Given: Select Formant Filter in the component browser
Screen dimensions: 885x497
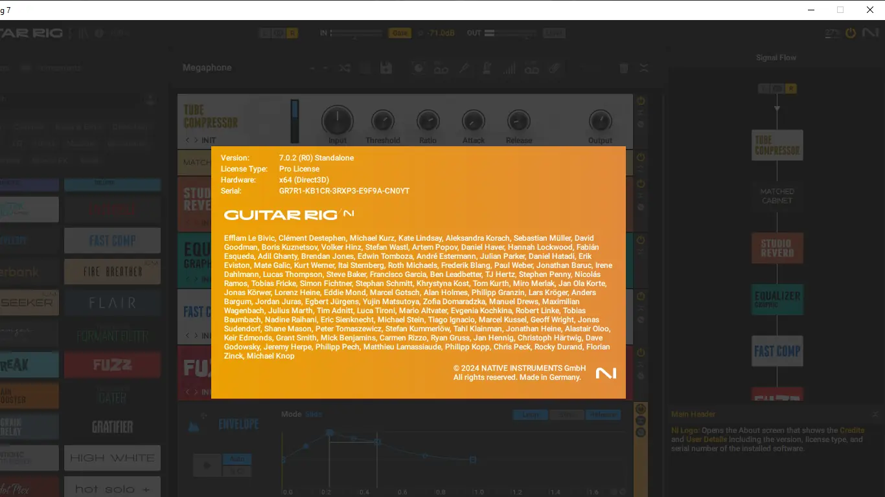Looking at the screenshot, I should [x=112, y=334].
